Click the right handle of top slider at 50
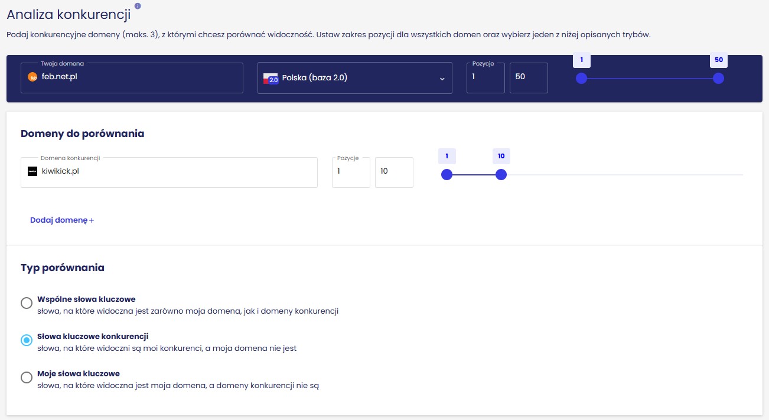This screenshot has height=420, width=769. [x=718, y=79]
